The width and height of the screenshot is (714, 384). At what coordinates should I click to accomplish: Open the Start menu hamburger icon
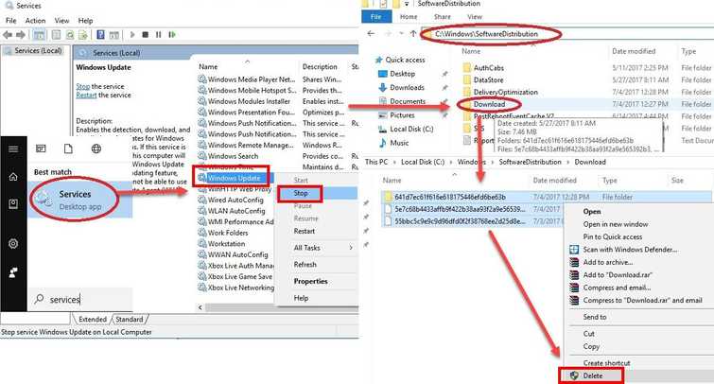pos(13,148)
